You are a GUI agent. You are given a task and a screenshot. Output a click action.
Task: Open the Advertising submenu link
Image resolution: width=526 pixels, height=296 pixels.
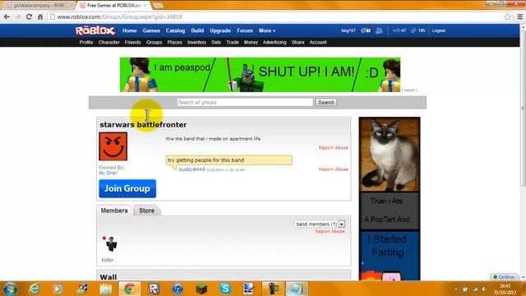pyautogui.click(x=275, y=42)
